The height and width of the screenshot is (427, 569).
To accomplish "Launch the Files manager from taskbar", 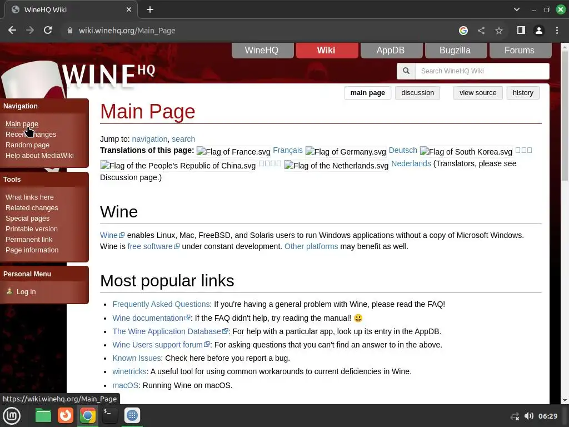I will coord(43,415).
